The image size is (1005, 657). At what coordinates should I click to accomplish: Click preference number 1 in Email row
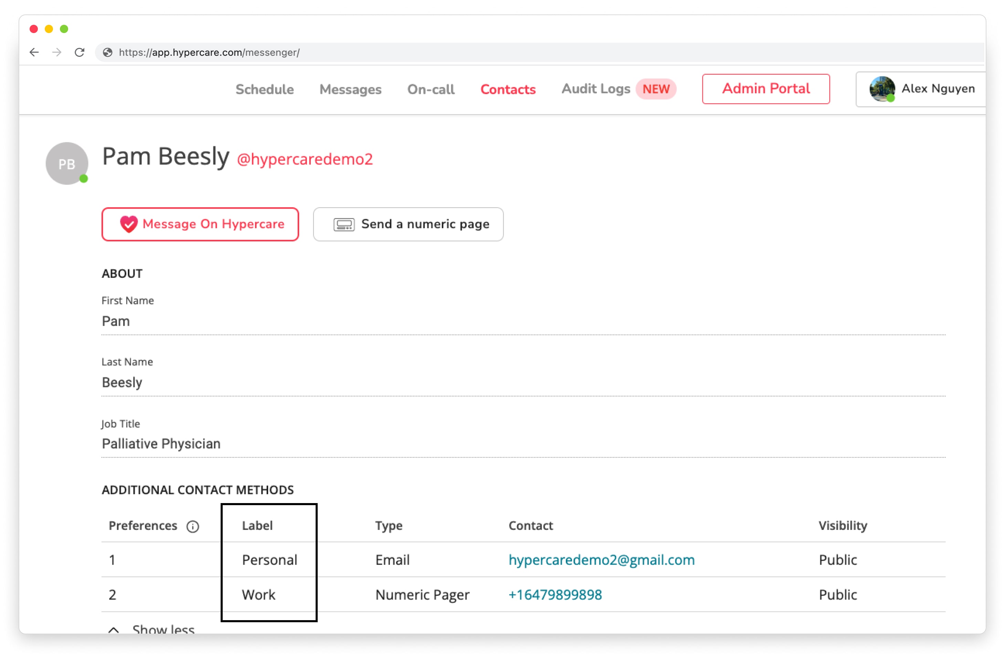[x=112, y=560]
